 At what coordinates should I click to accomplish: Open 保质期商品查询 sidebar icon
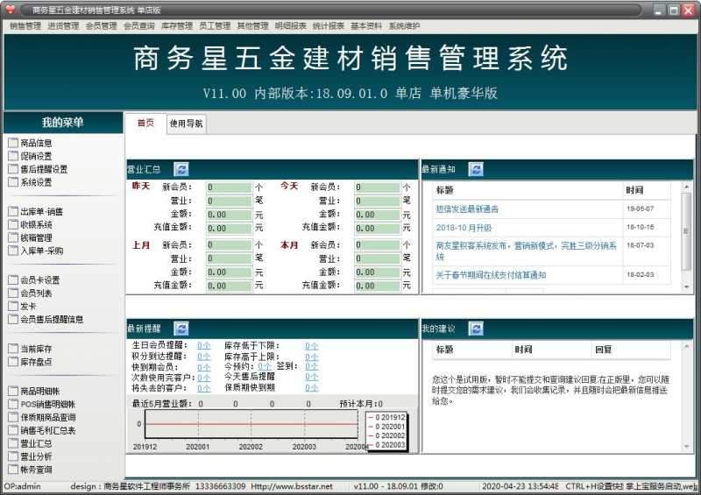click(x=13, y=417)
